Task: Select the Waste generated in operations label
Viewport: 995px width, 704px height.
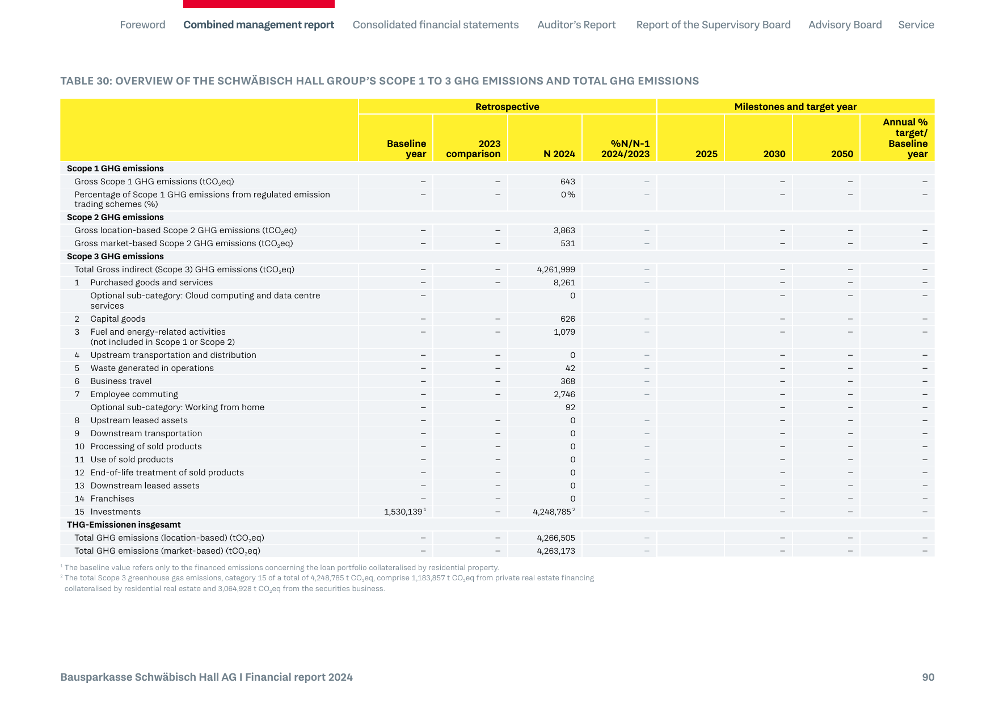Action: 152,368
